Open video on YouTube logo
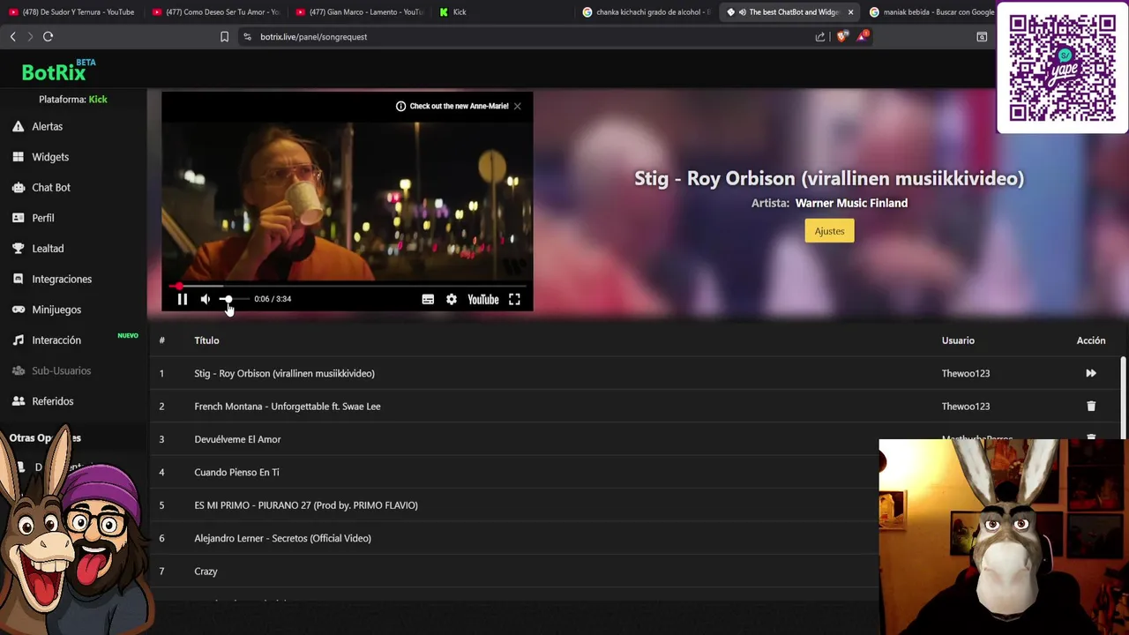 (483, 299)
